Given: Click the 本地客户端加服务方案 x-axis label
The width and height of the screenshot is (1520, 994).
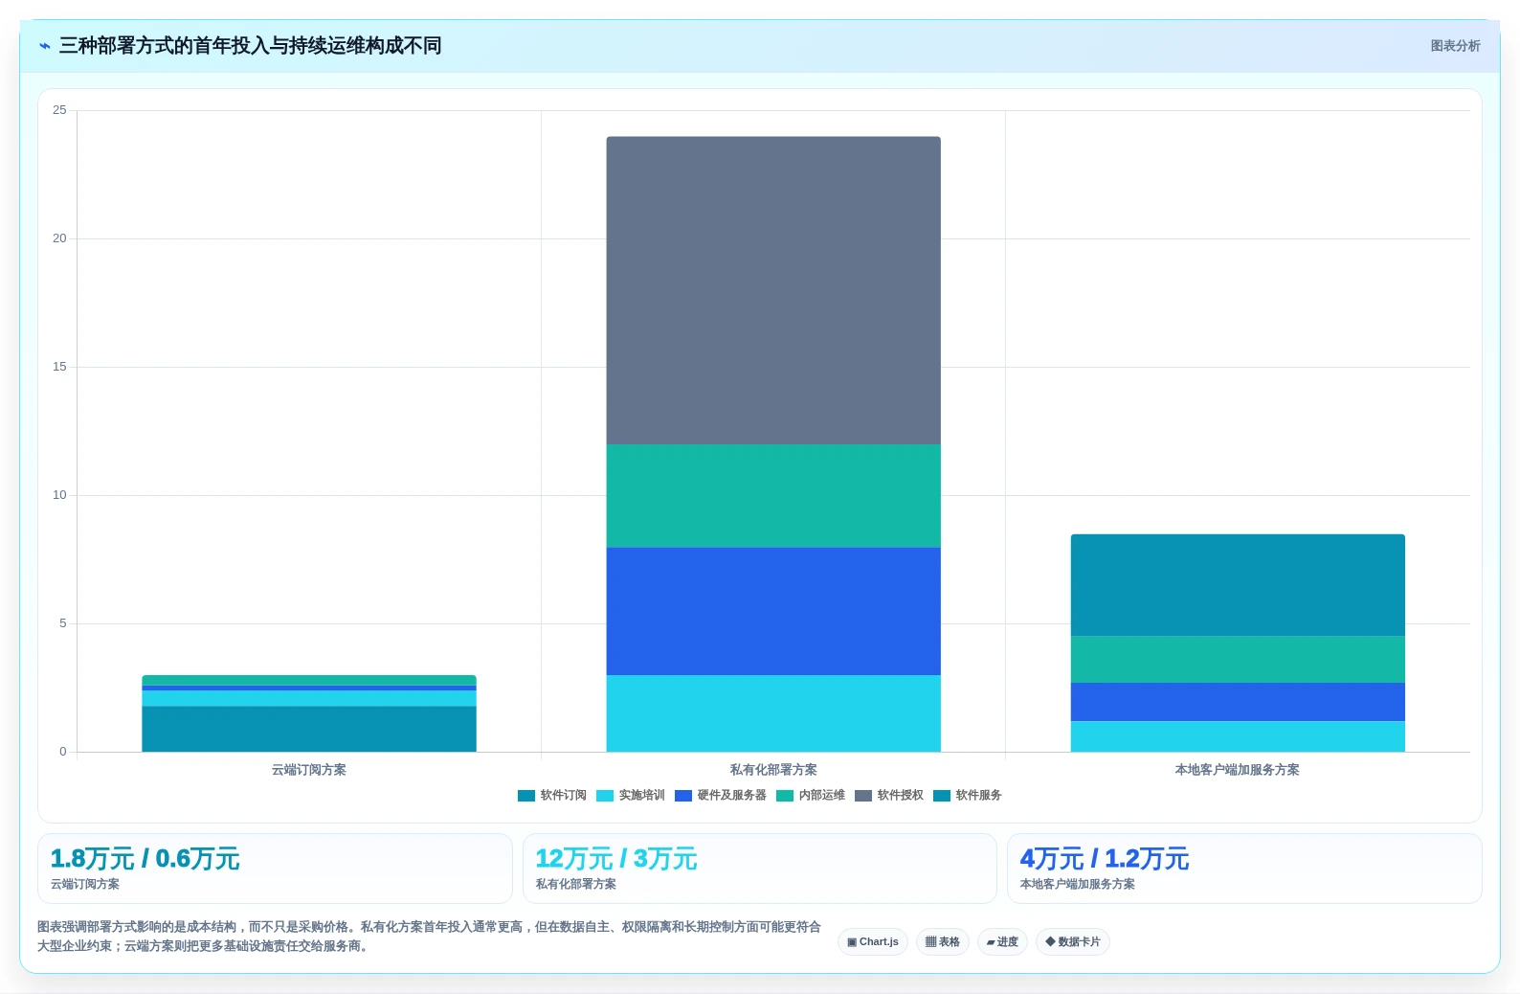Looking at the screenshot, I should coord(1238,770).
